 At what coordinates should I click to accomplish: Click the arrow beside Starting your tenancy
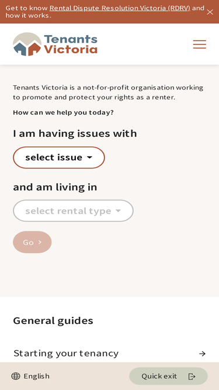(x=203, y=353)
